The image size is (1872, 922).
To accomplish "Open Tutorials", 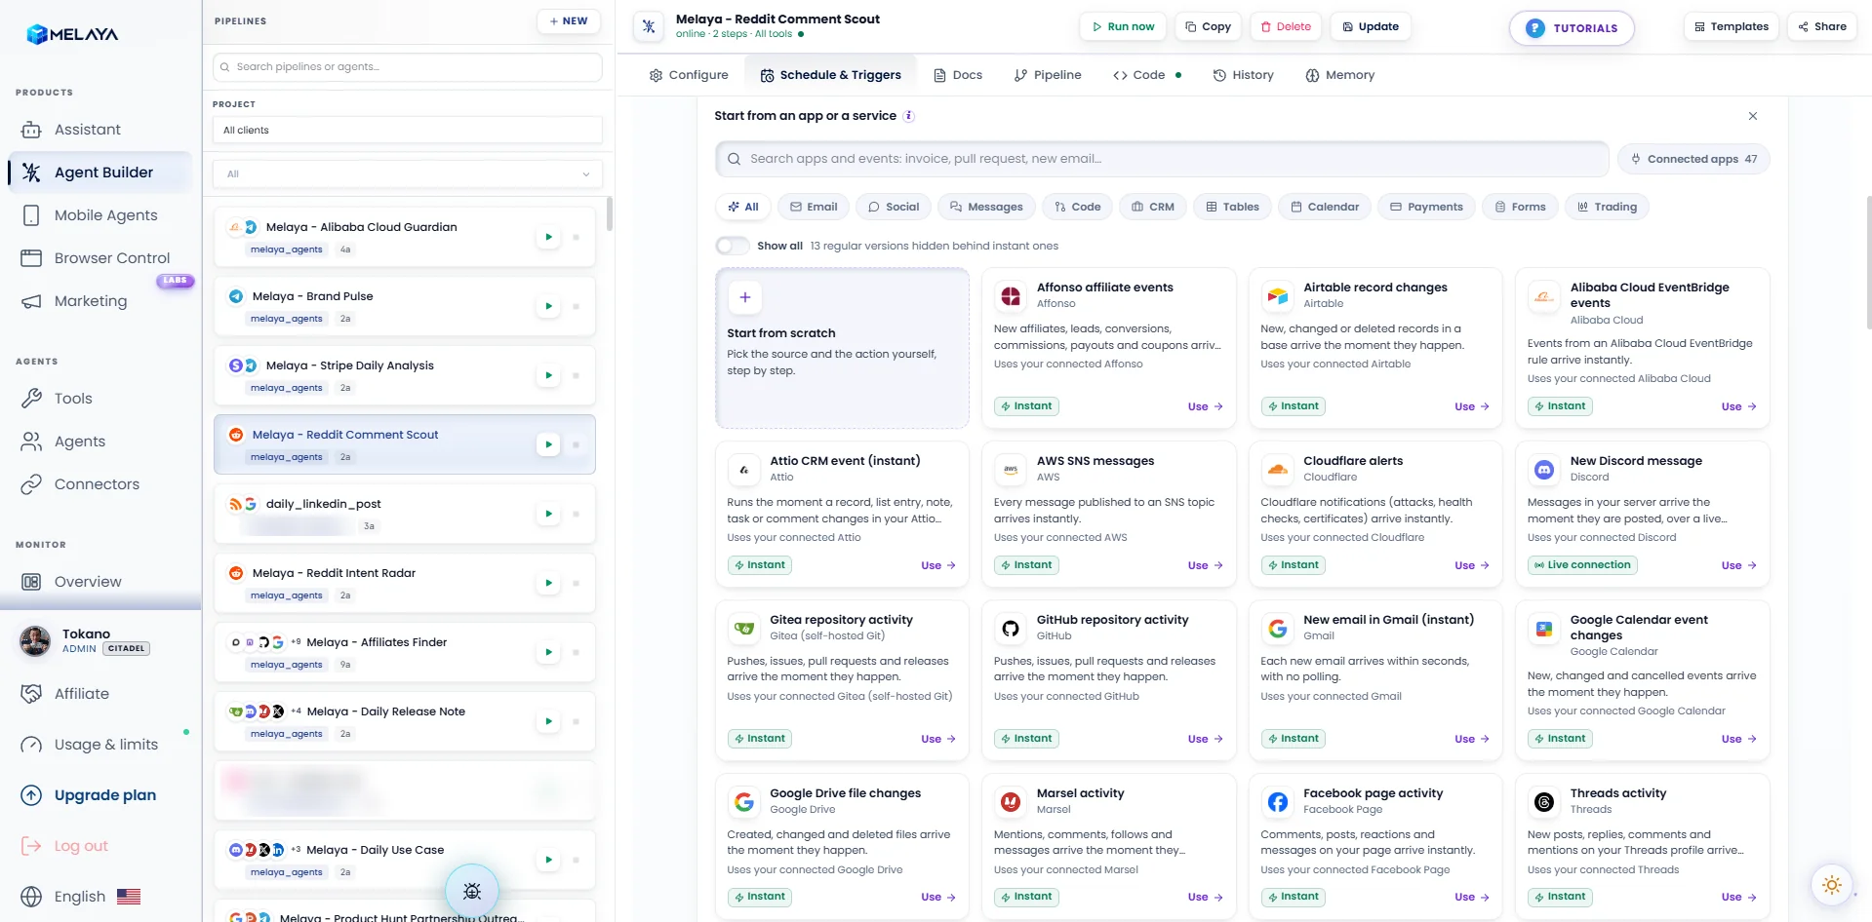I will 1572,28.
